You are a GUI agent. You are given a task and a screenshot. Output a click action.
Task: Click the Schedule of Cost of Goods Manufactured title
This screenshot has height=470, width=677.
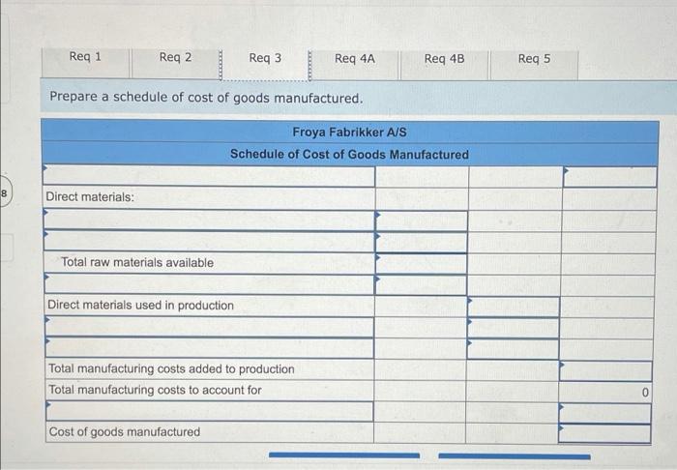(349, 154)
